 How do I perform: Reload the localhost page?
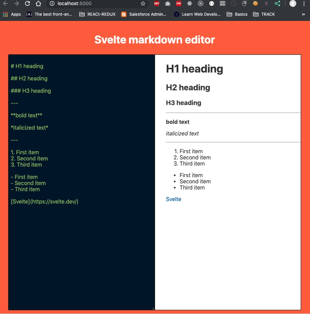click(27, 3)
